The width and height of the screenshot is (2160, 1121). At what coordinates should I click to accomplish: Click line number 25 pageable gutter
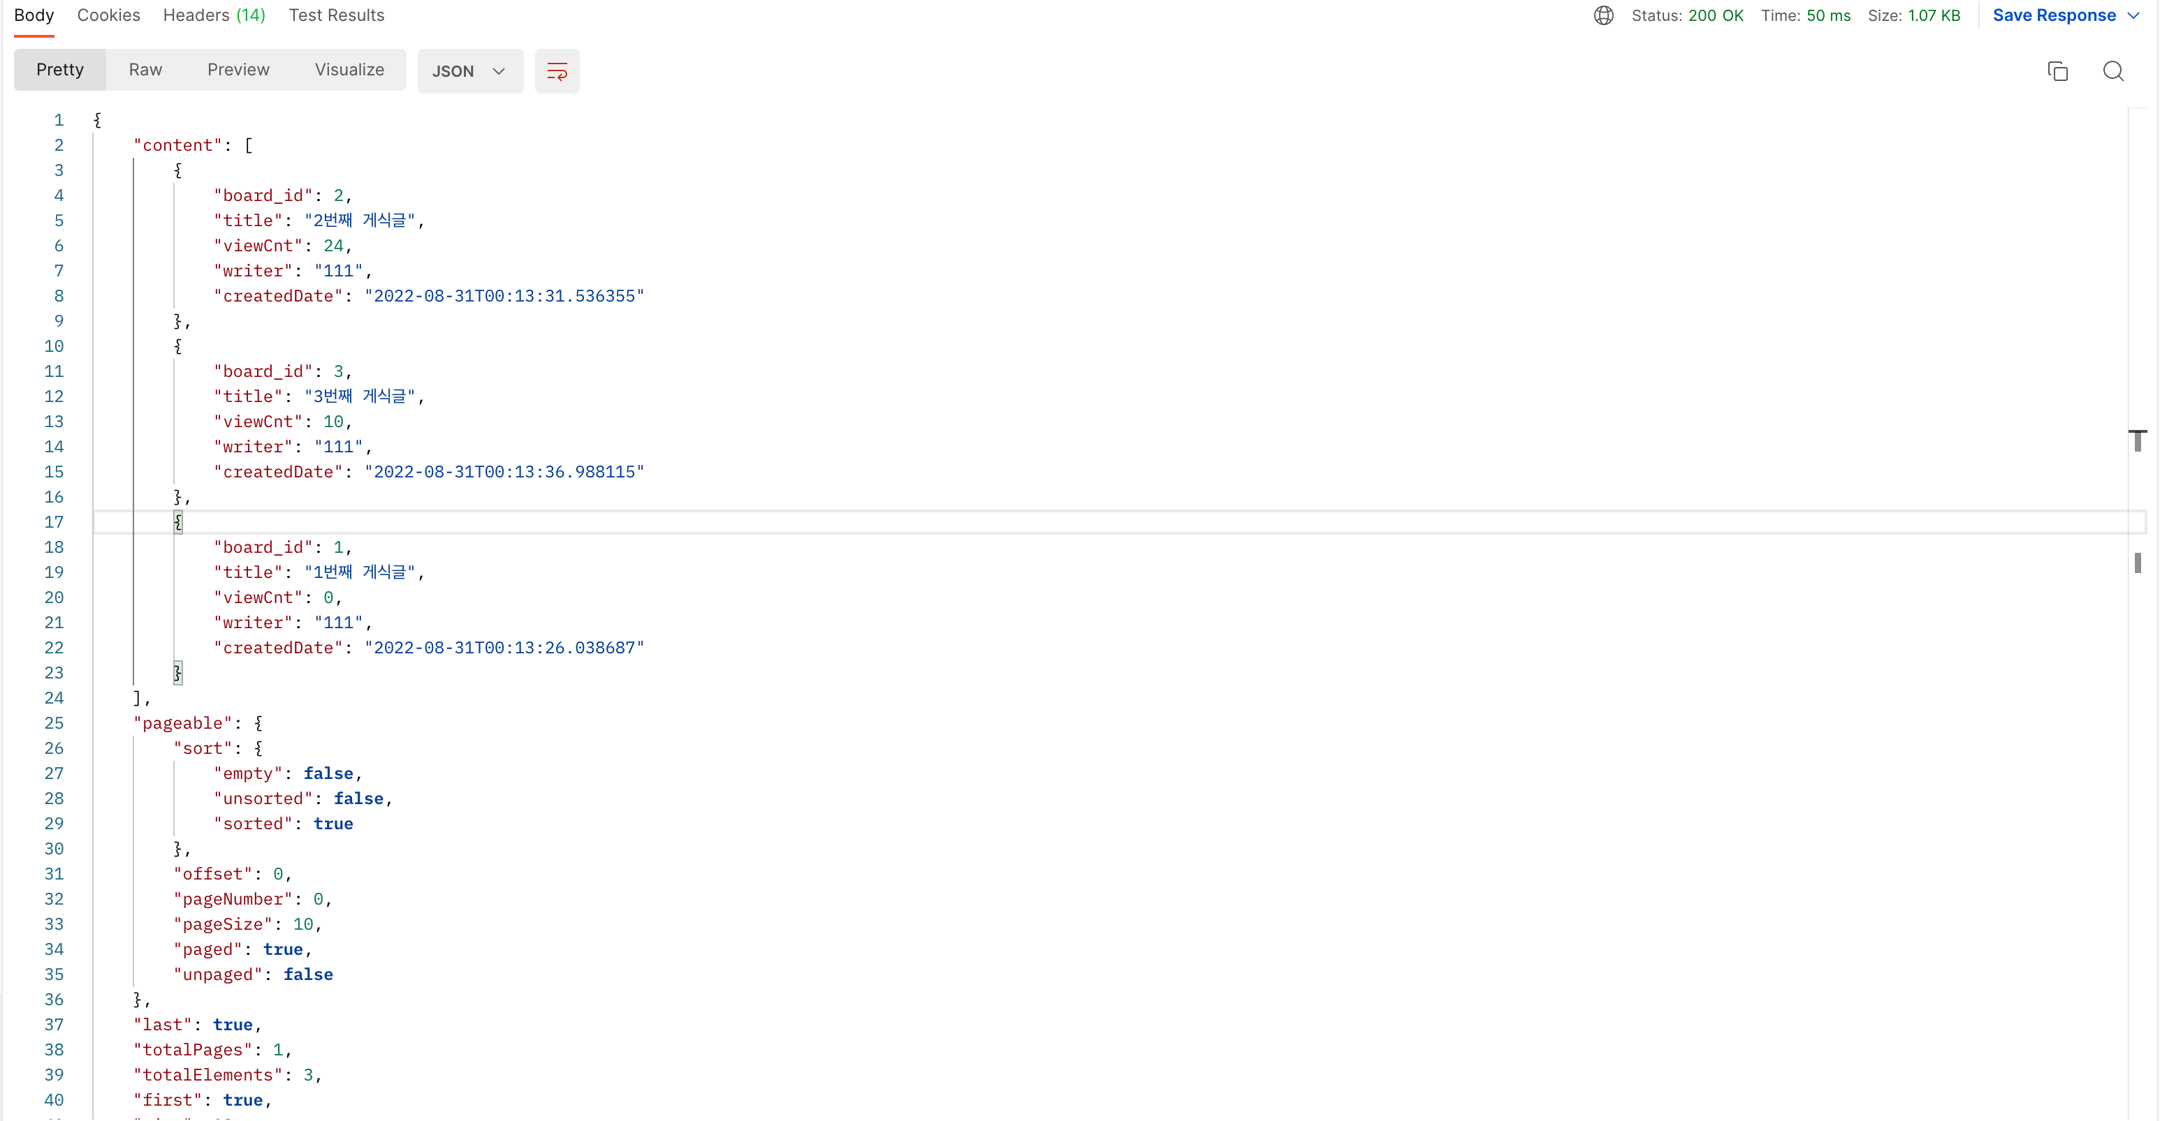pyautogui.click(x=54, y=723)
